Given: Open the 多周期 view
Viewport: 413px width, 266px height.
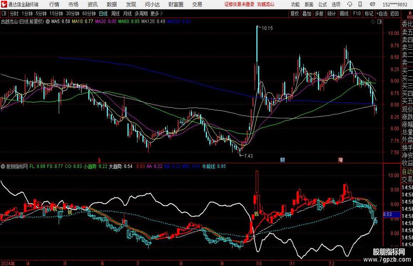Looking at the screenshot, I should 141,14.
